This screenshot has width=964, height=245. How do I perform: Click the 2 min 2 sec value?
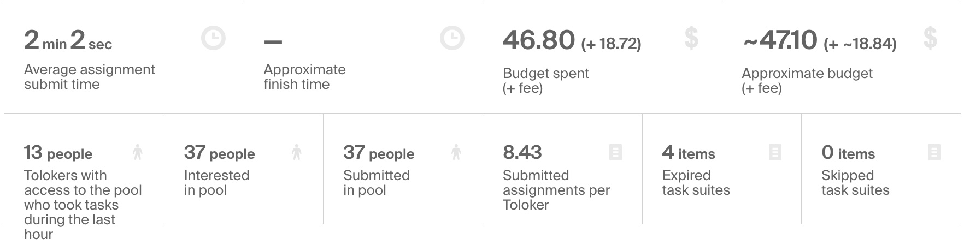click(68, 41)
